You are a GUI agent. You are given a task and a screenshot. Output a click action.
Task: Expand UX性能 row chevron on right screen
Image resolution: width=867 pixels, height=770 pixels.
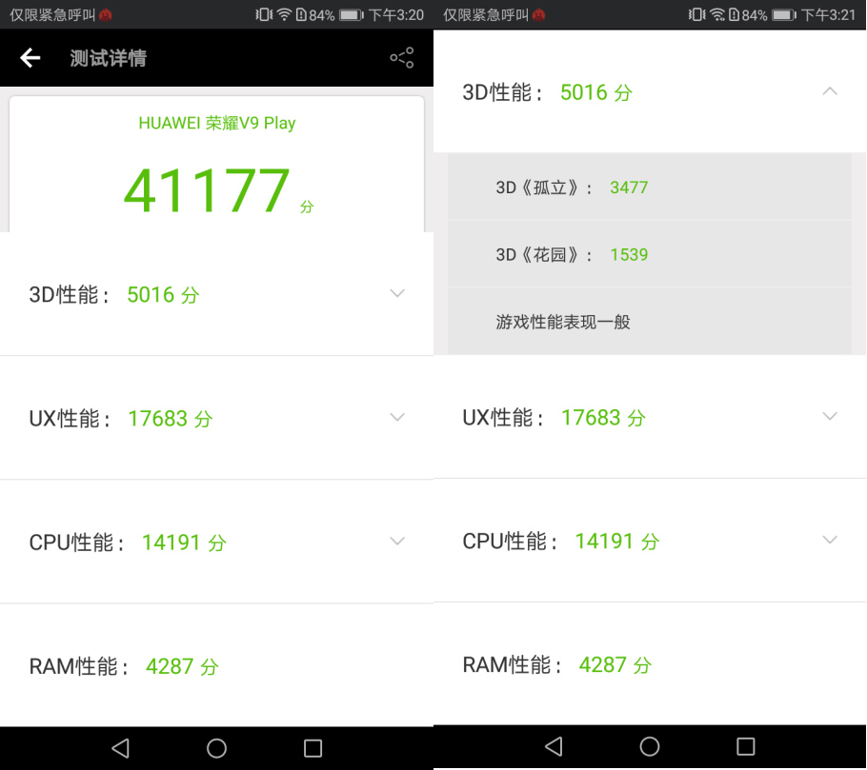point(830,415)
